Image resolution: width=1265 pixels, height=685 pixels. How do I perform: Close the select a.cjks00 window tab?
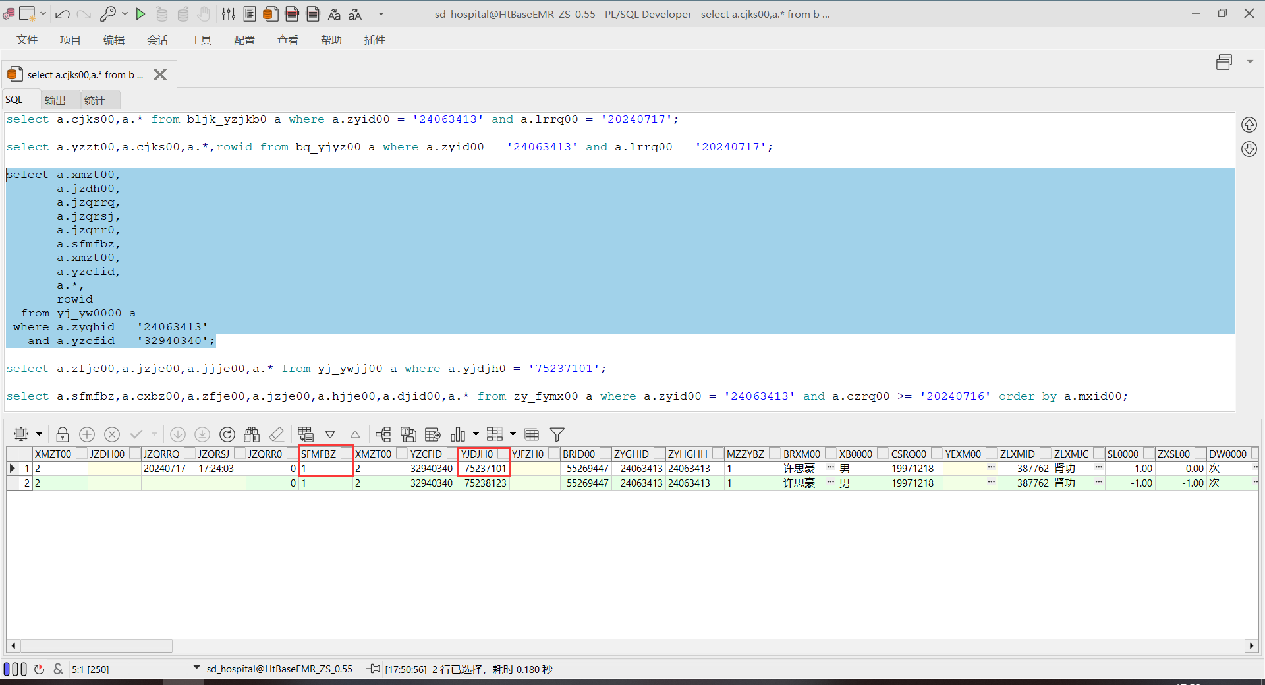160,74
